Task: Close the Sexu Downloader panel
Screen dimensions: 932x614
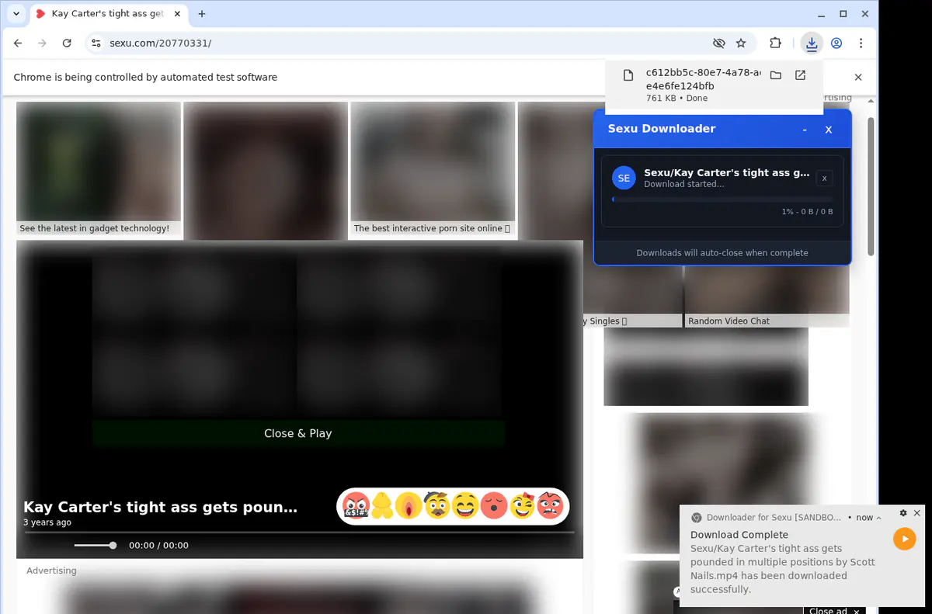Action: click(x=829, y=130)
